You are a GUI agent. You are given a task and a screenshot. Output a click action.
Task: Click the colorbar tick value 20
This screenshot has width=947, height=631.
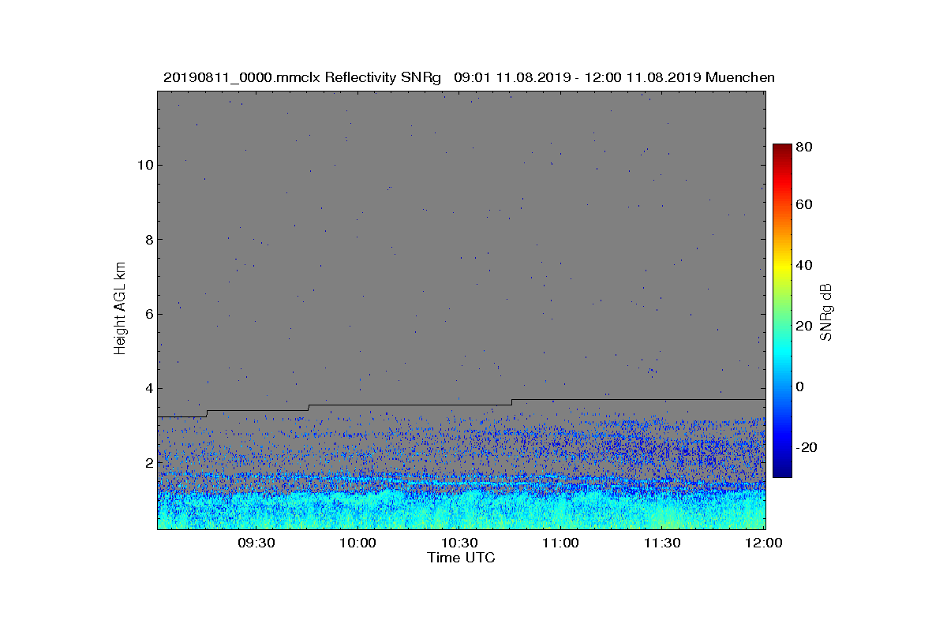pos(805,326)
